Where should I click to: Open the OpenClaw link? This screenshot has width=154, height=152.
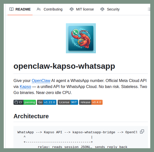point(41,81)
